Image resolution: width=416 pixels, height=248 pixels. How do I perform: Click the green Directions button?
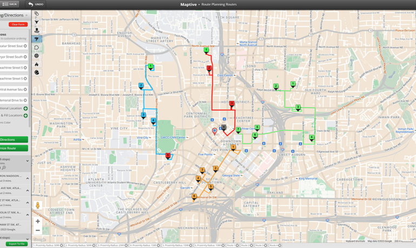click(14, 140)
